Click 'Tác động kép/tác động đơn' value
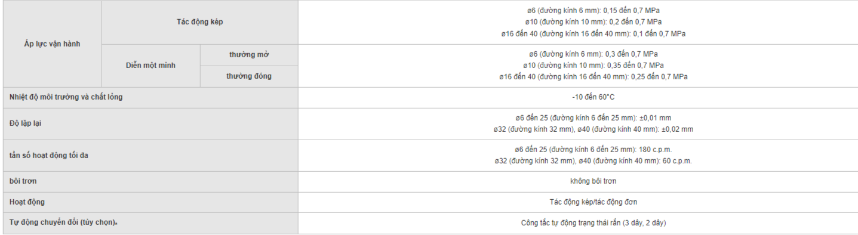Image resolution: width=858 pixels, height=235 pixels. tap(593, 202)
